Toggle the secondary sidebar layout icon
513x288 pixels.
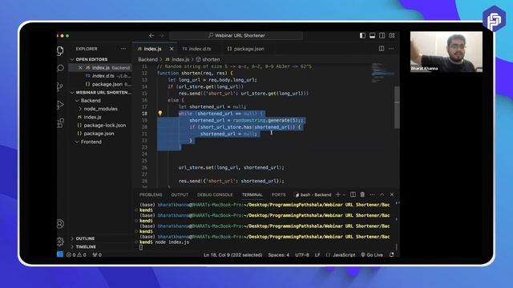382,35
